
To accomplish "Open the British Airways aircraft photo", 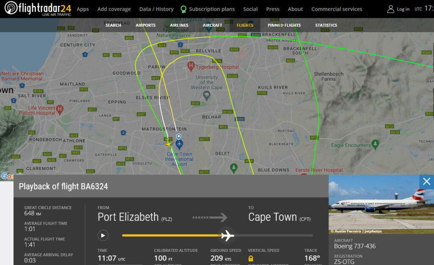I will pyautogui.click(x=381, y=204).
